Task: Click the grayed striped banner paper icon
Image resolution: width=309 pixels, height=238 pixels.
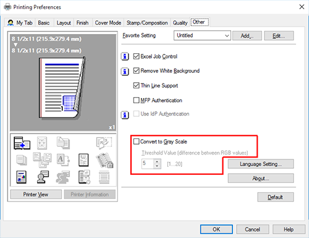Action: [x=104, y=177]
